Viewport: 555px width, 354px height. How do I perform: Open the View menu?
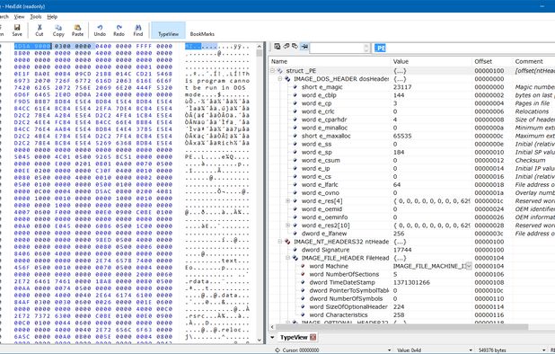coord(19,17)
